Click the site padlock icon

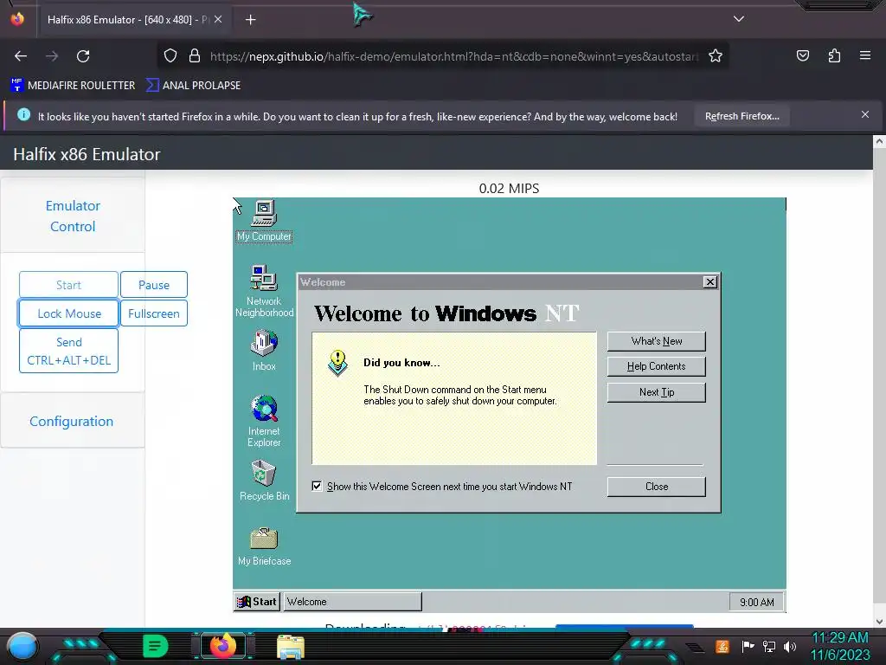(x=195, y=56)
